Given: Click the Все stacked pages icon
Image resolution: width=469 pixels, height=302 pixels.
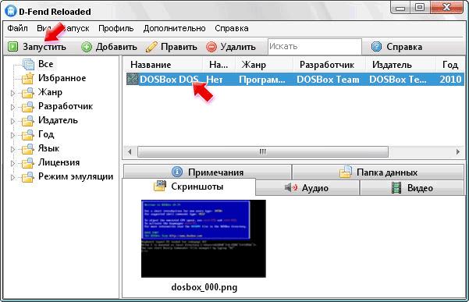Looking at the screenshot, I should [28, 64].
